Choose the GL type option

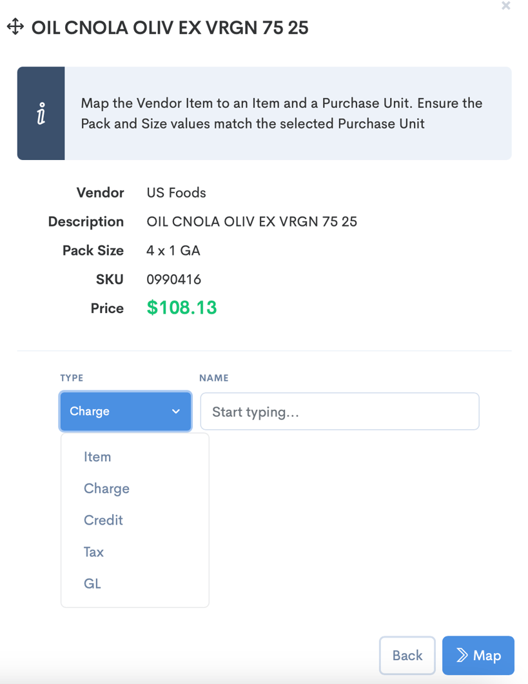pos(92,583)
